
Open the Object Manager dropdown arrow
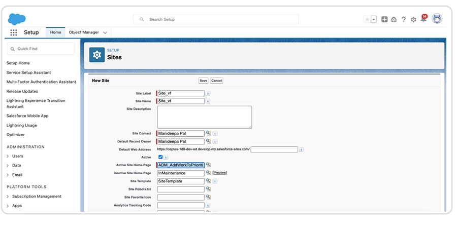105,32
